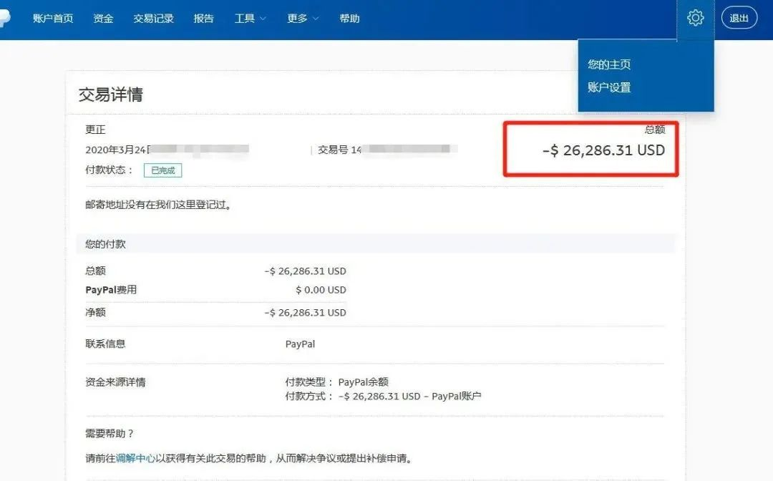773x481 pixels.
Task: Choose 账户设置 from settings dropdown
Action: pyautogui.click(x=609, y=87)
